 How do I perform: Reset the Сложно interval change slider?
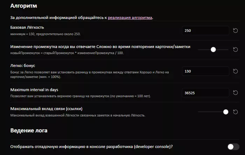pos(235,50)
